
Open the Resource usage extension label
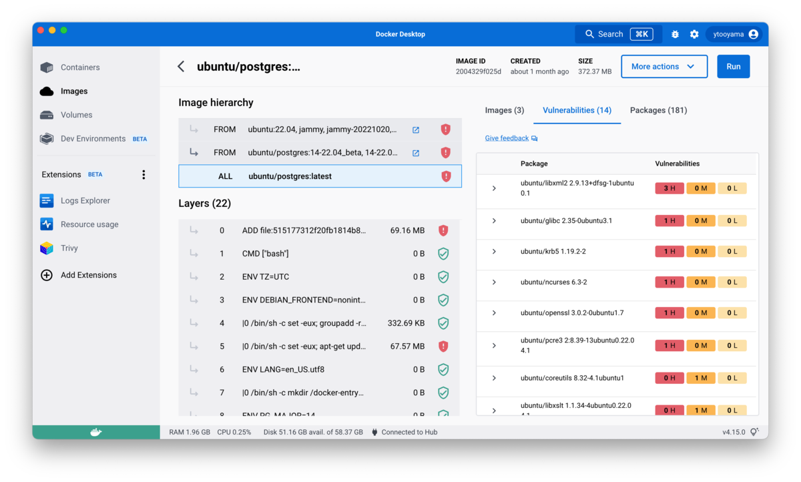click(89, 224)
